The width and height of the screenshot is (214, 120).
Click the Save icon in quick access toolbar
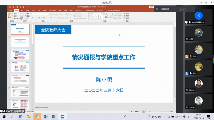point(10,7)
